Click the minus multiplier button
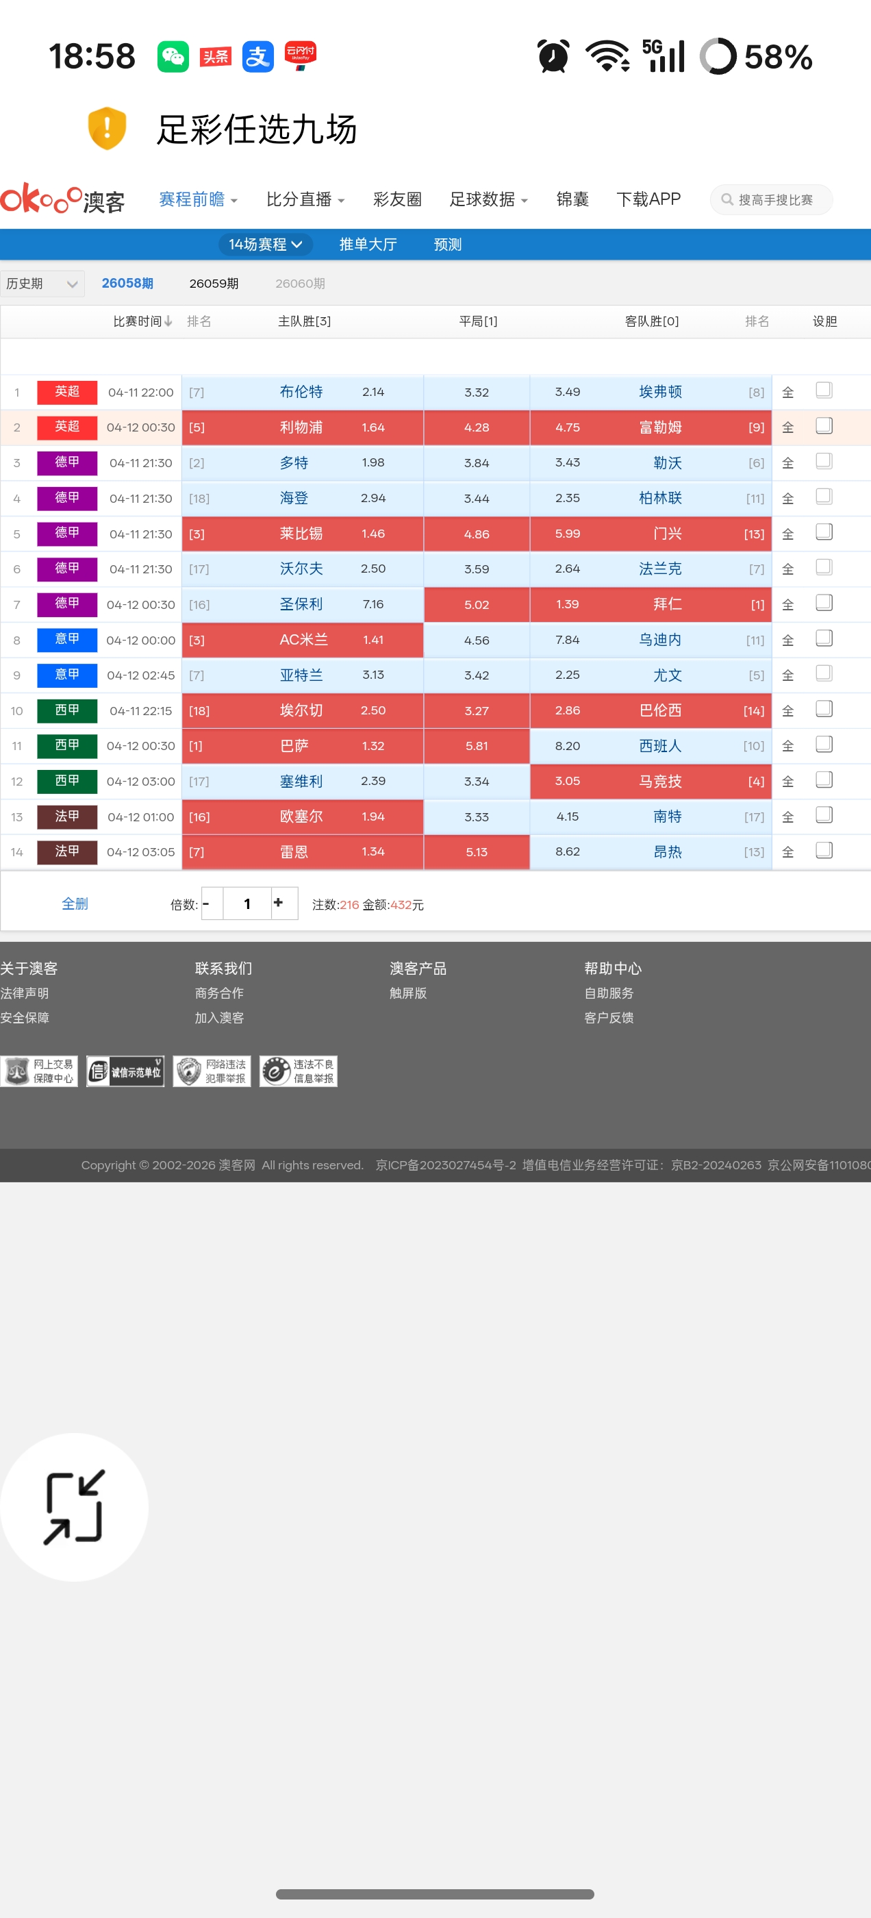Screen dimensions: 871x1918 point(207,903)
